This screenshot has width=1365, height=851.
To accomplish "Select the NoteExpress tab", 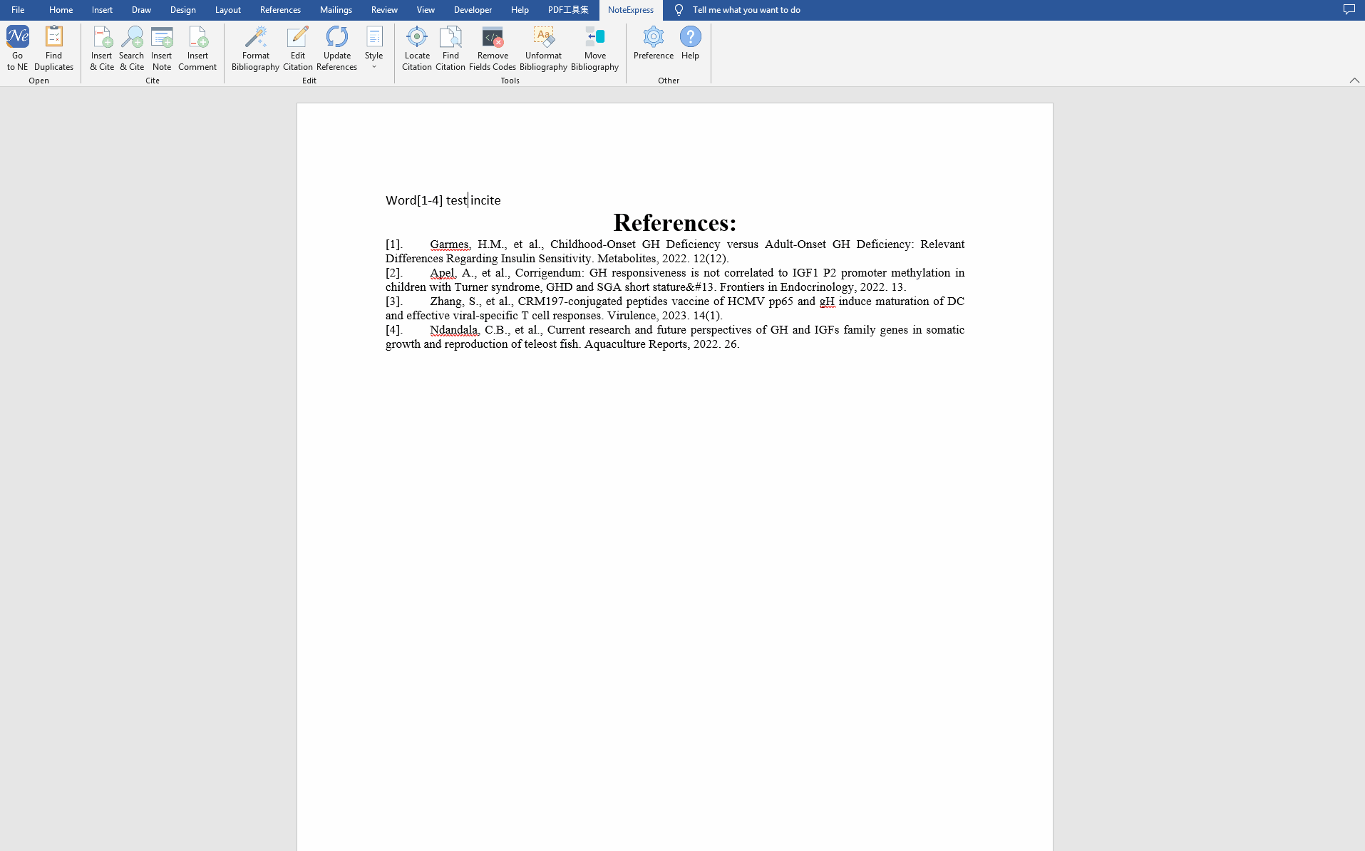I will [631, 10].
